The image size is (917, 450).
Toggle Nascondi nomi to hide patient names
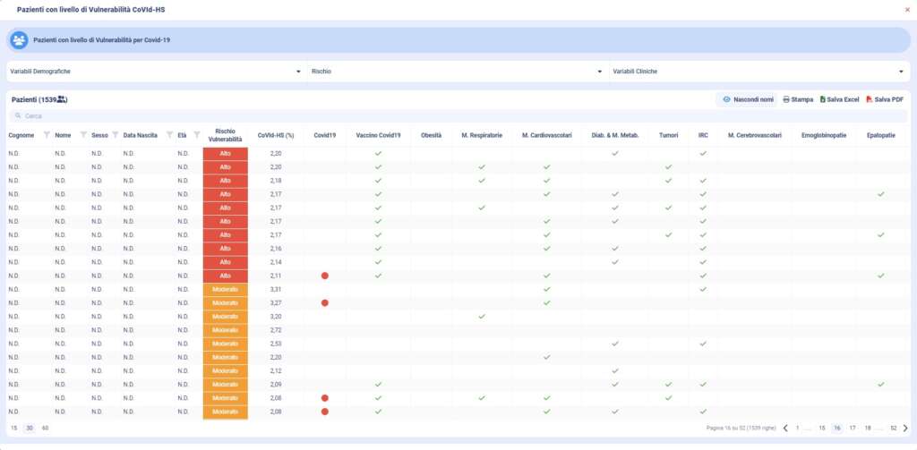click(748, 99)
